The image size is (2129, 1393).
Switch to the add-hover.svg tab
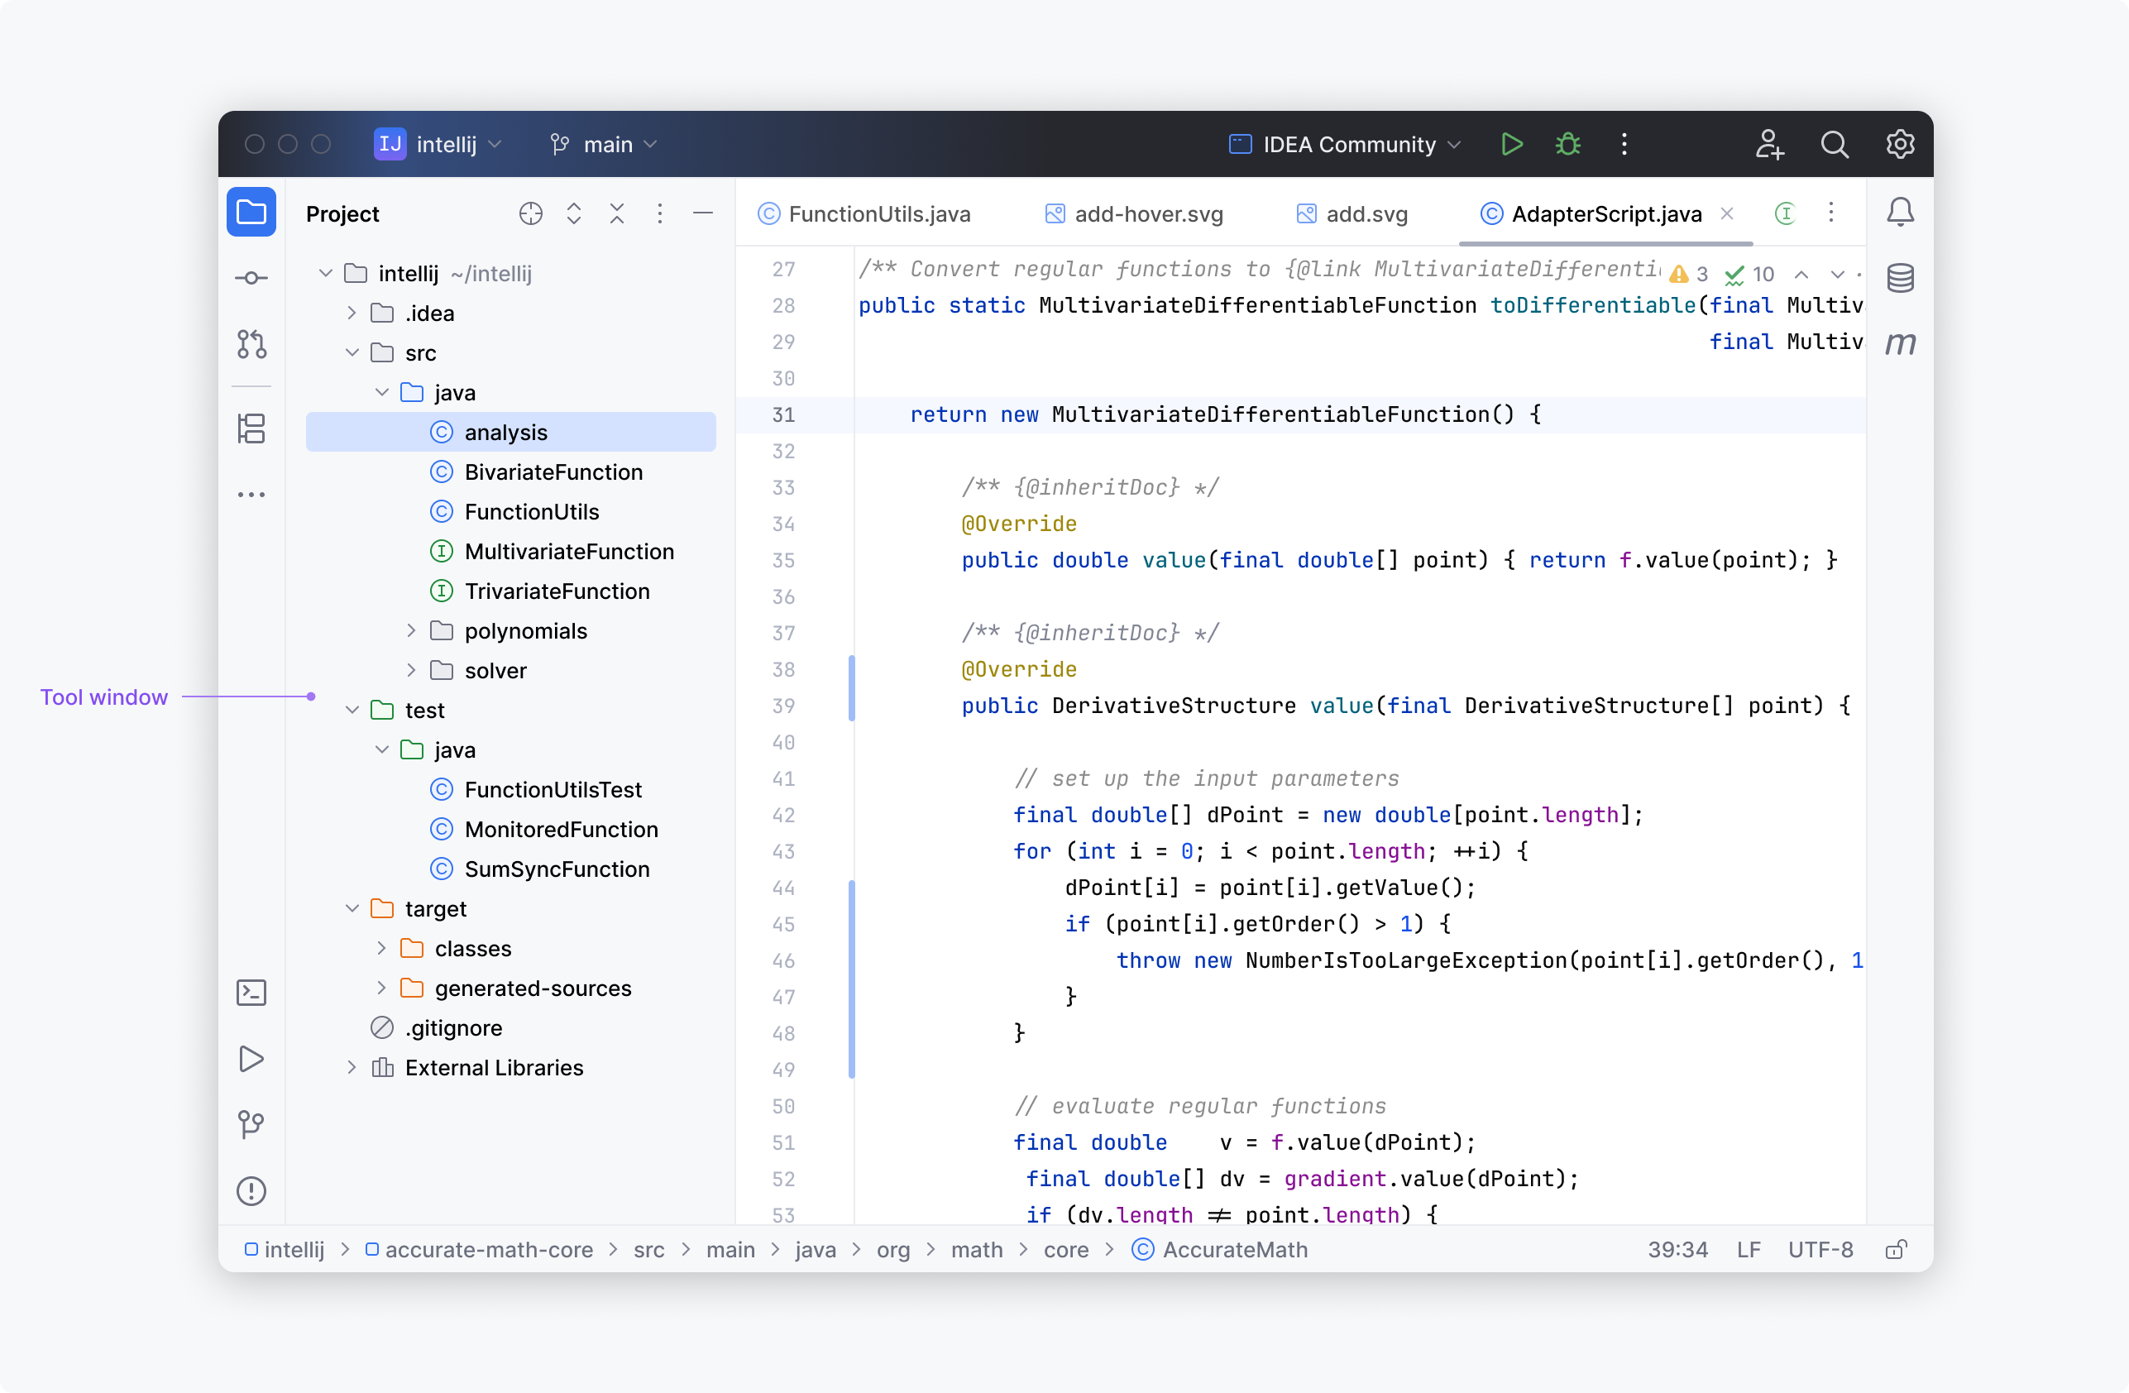pyautogui.click(x=1149, y=213)
